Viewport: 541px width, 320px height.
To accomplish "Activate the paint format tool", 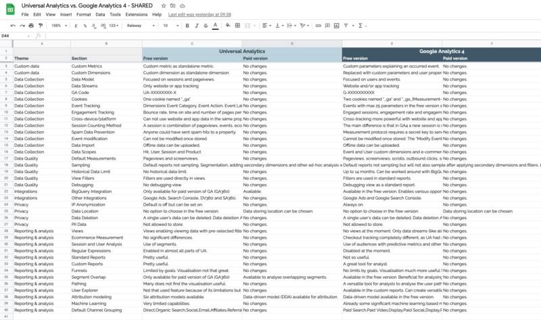I will tap(41, 26).
